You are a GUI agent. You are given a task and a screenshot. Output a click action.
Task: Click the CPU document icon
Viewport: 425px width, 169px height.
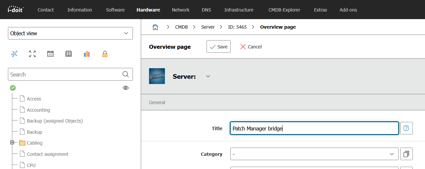[22, 165]
